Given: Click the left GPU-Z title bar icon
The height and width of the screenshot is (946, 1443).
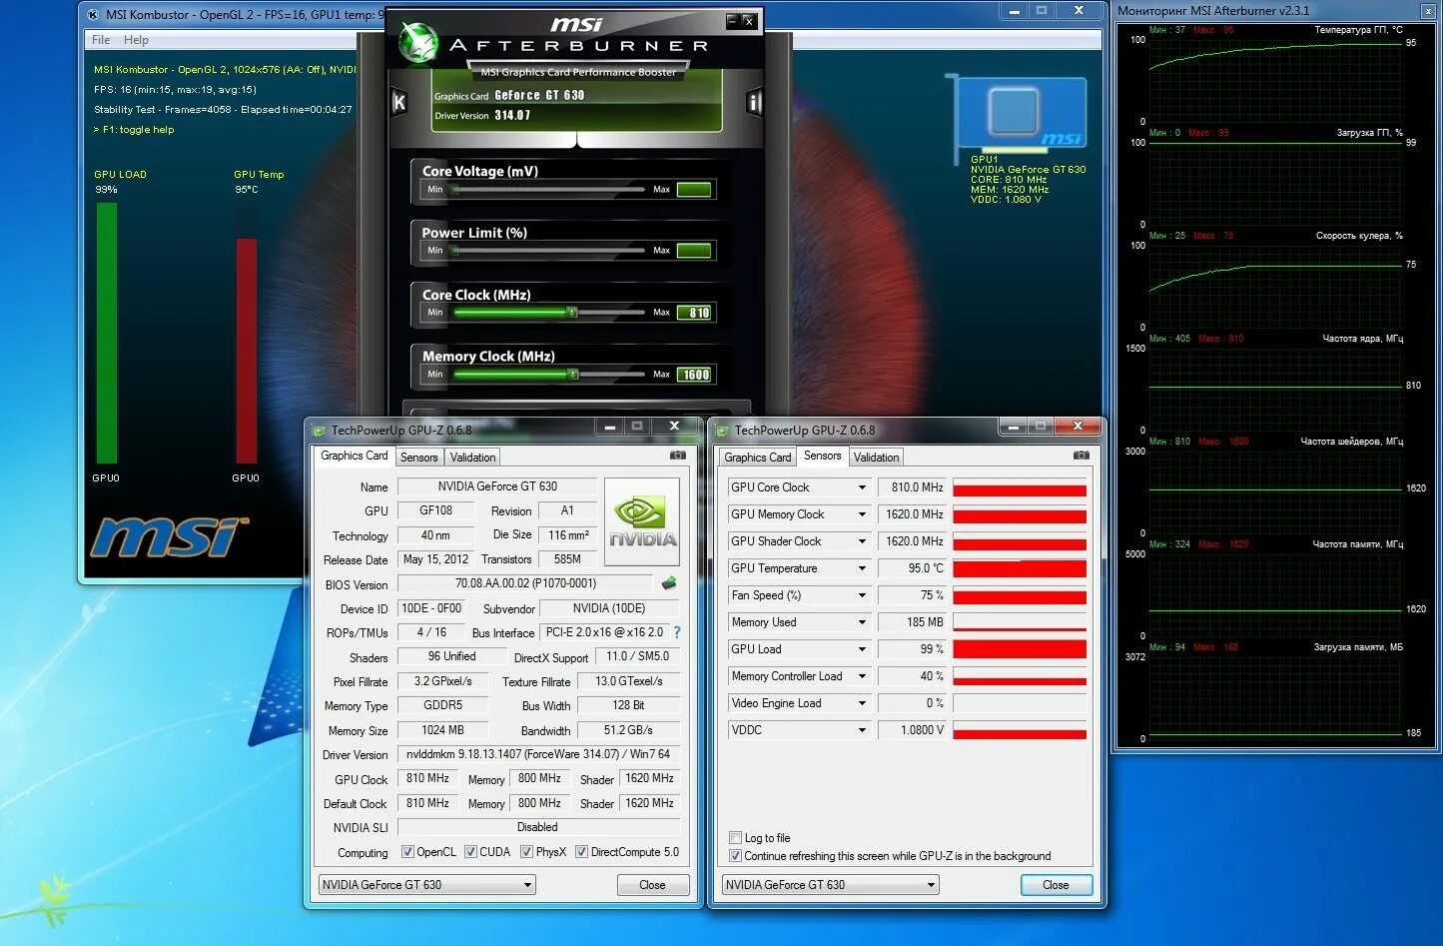Looking at the screenshot, I should [x=320, y=431].
